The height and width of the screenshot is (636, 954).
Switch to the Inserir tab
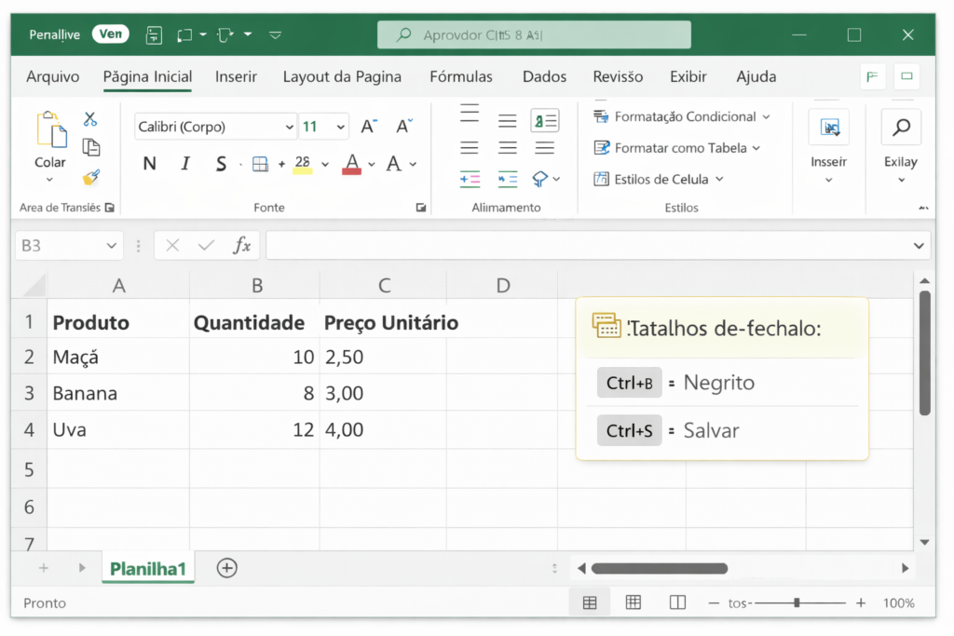237,76
